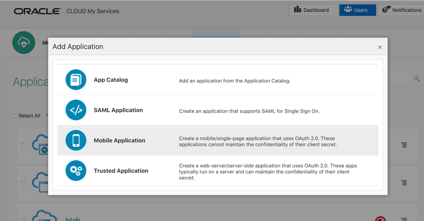Pick the Trusted Application gears icon

76,171
